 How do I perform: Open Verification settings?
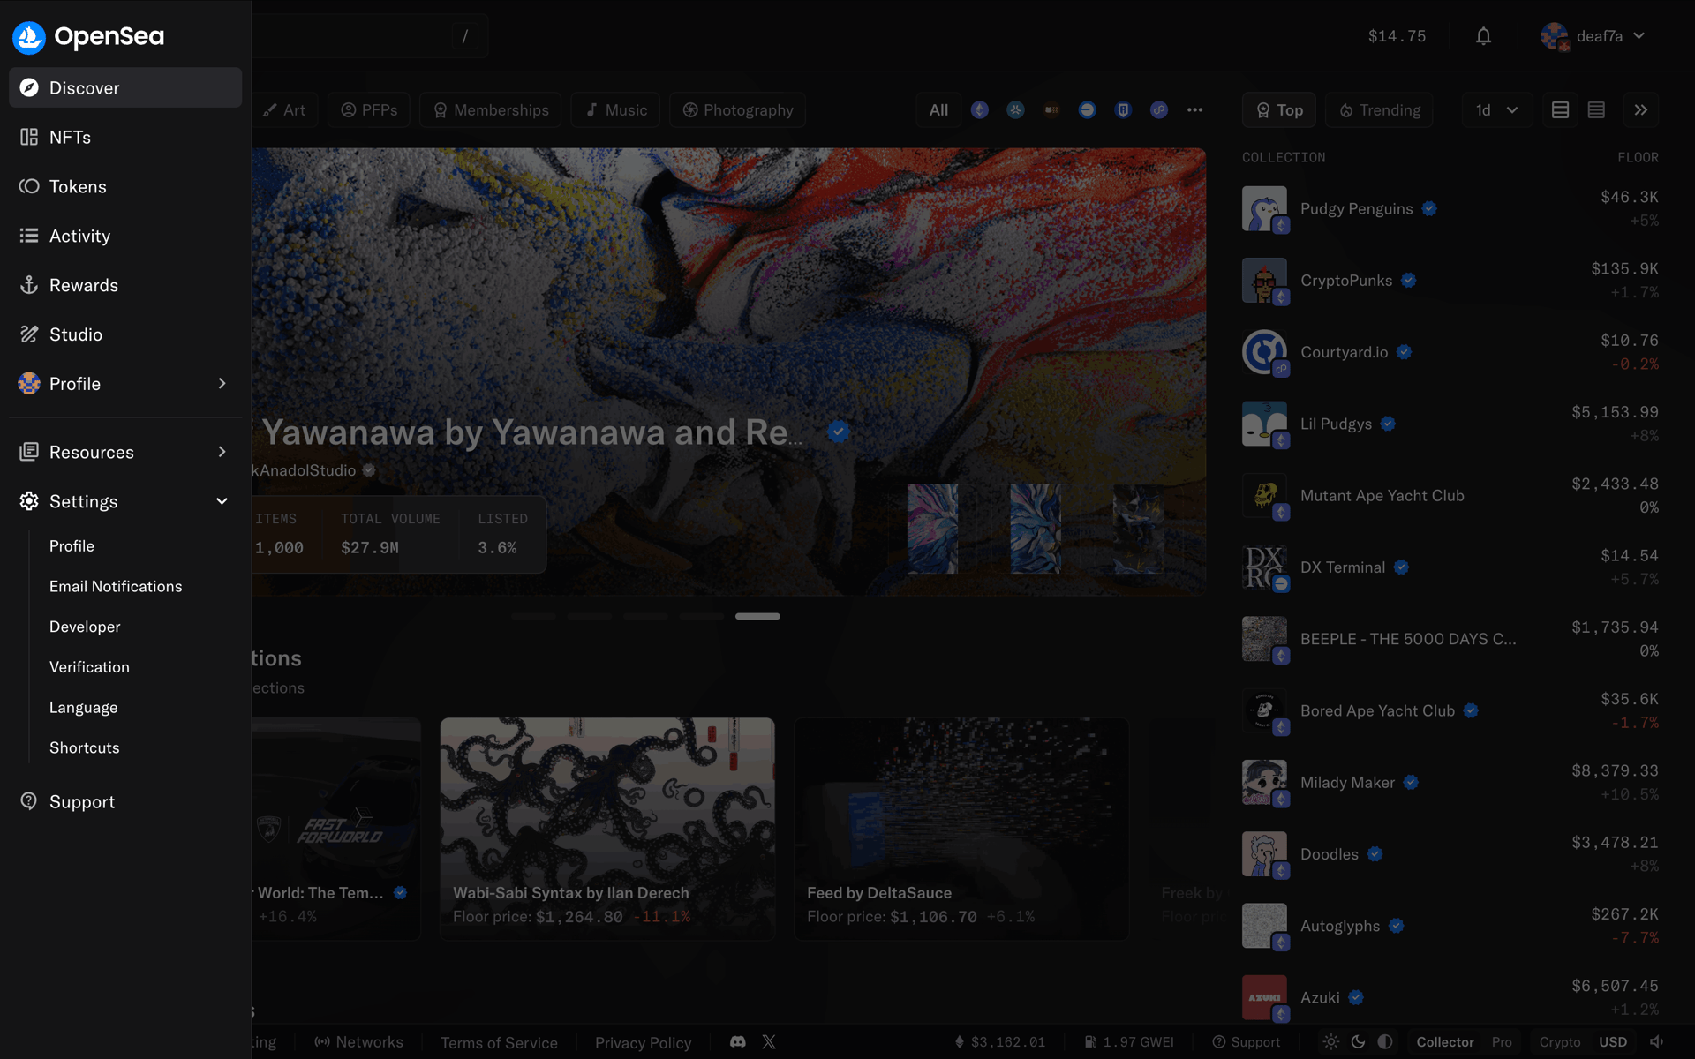[89, 667]
